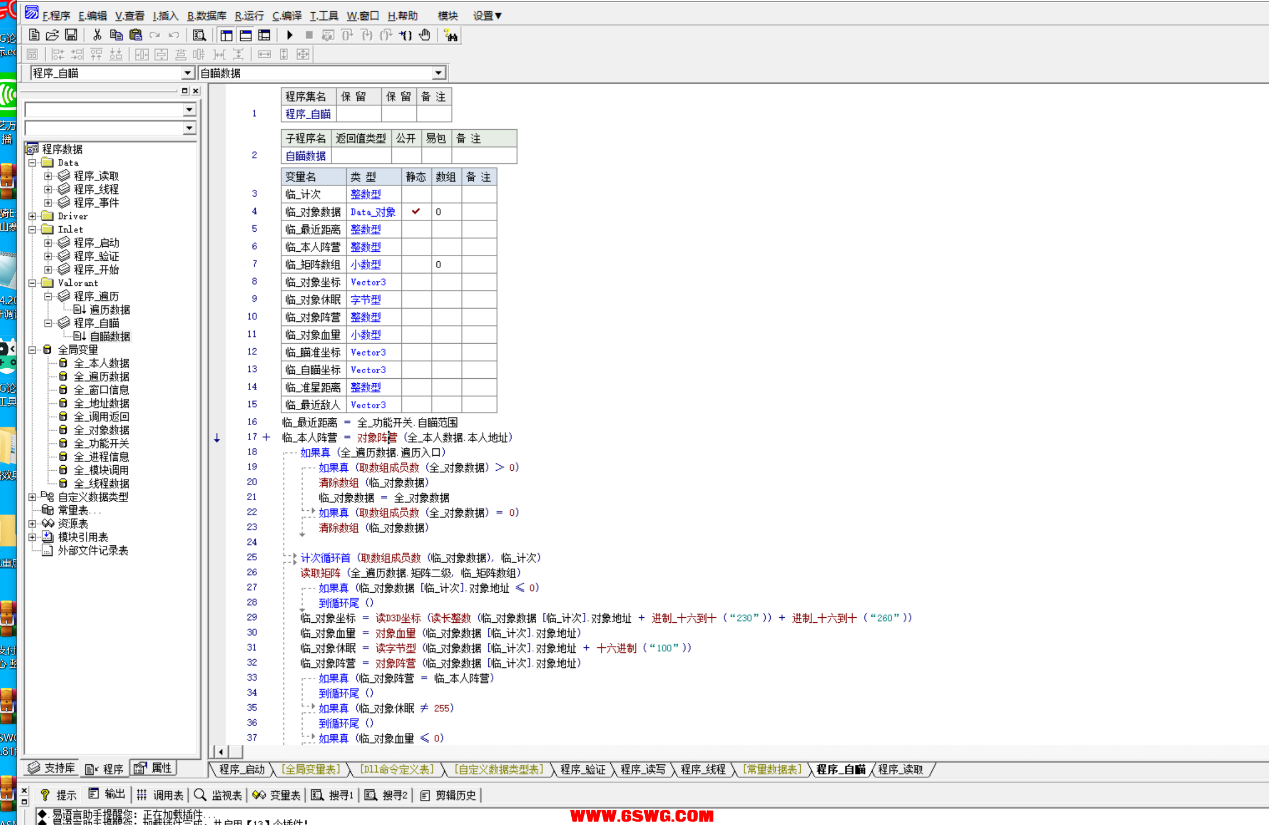
Task: Click the 临_最近敌人 variable name cell
Action: tap(313, 405)
